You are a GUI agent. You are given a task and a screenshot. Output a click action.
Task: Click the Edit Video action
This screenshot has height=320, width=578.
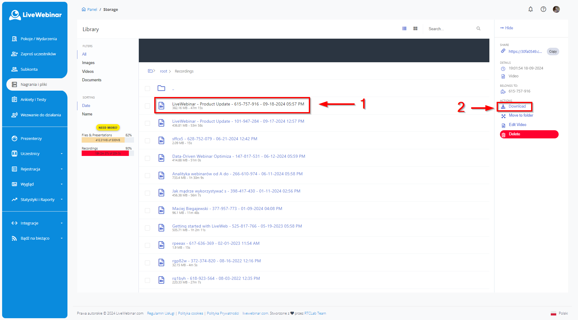pyautogui.click(x=517, y=125)
